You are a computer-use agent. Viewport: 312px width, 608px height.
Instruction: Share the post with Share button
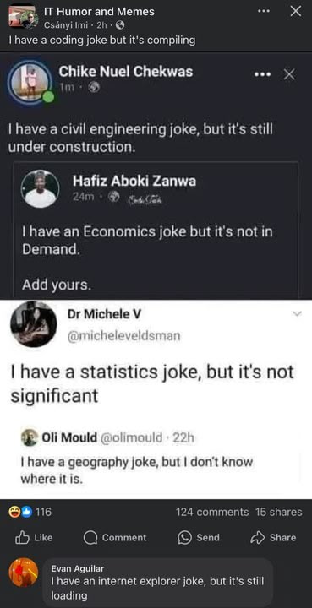274,537
